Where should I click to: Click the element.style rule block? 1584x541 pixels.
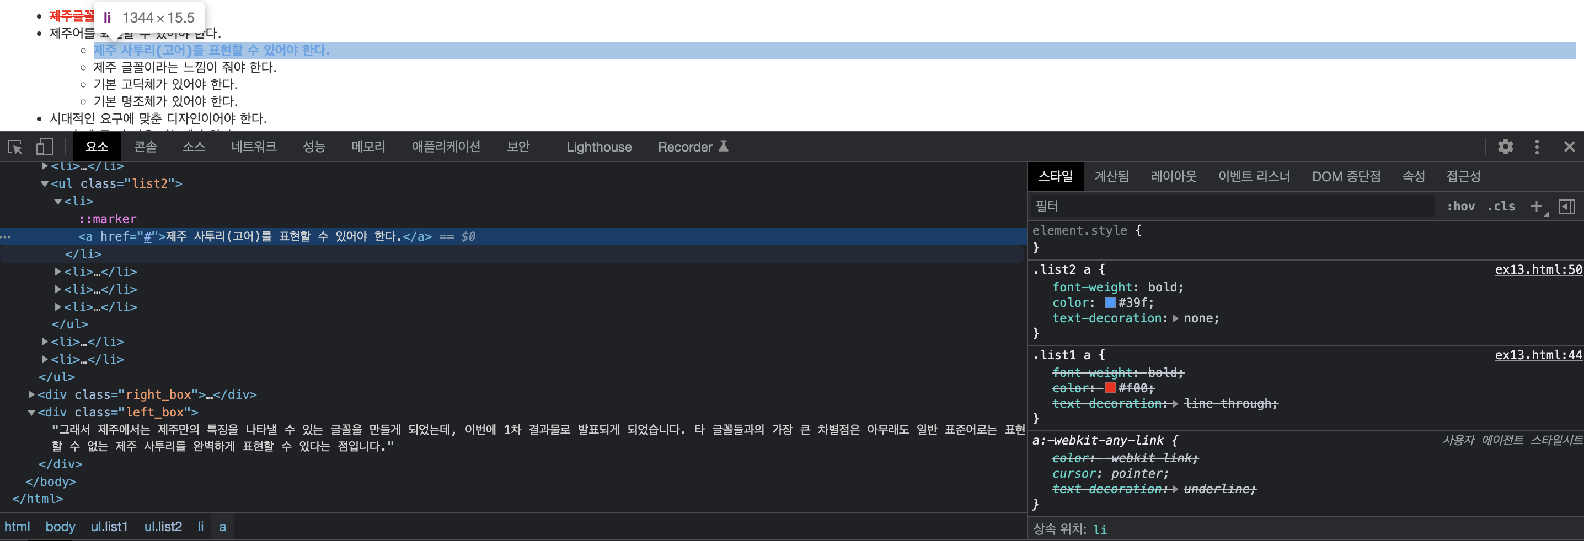pos(1306,239)
